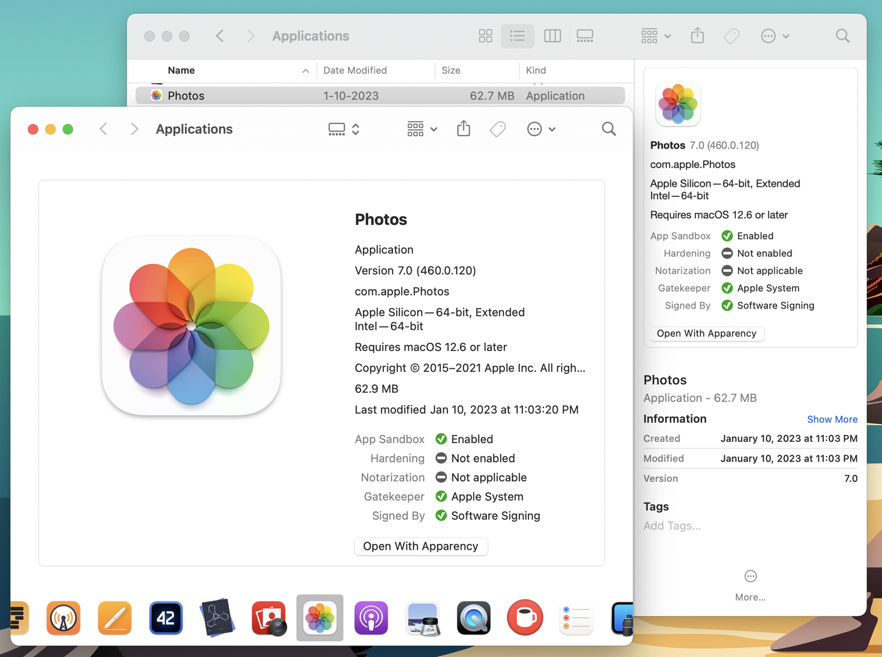The width and height of the screenshot is (882, 657).
Task: Open the More options ellipsis menu
Action: coord(541,129)
